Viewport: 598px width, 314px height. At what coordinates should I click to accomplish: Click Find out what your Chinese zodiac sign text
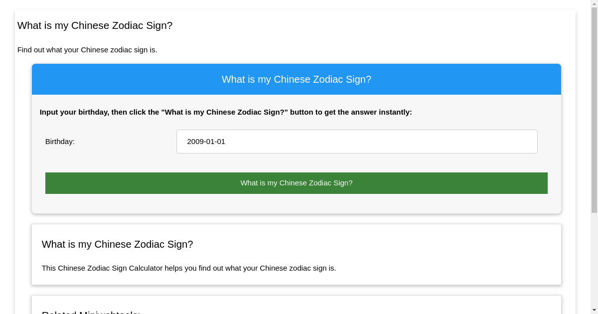[x=87, y=50]
